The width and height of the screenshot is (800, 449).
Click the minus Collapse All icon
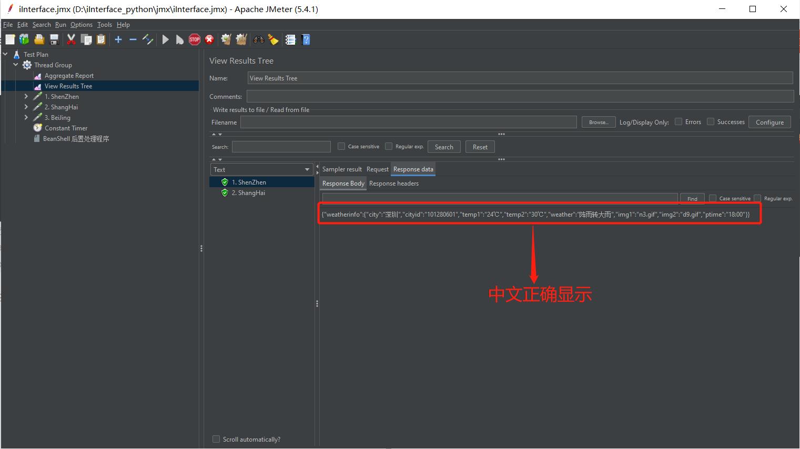click(133, 39)
